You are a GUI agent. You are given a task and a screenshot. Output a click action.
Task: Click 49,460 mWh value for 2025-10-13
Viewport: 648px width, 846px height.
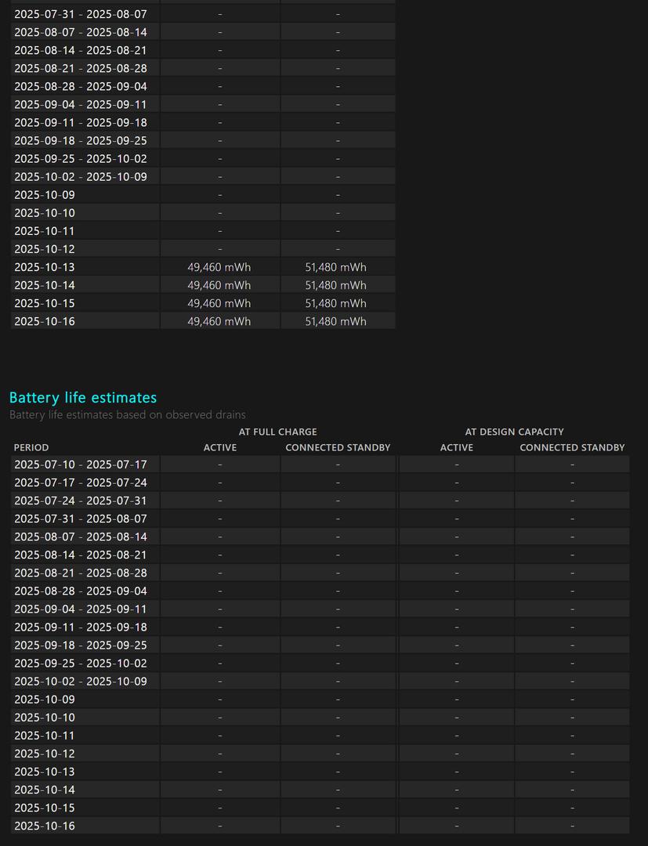(219, 267)
